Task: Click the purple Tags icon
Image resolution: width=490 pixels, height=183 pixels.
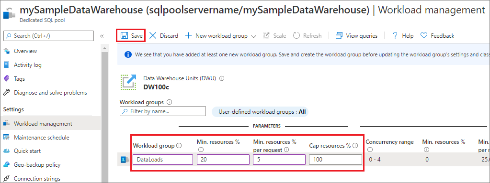Action: 7,78
